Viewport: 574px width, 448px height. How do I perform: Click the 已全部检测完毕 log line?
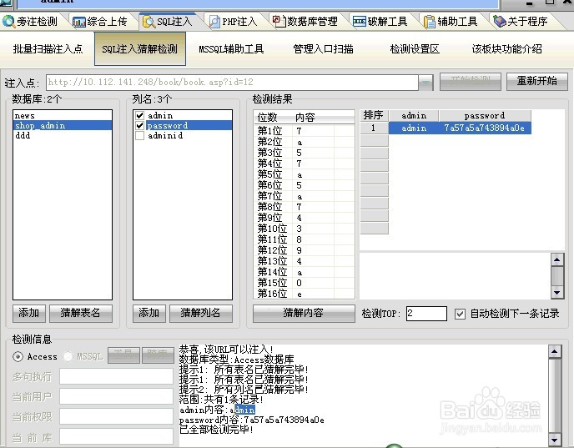216,430
